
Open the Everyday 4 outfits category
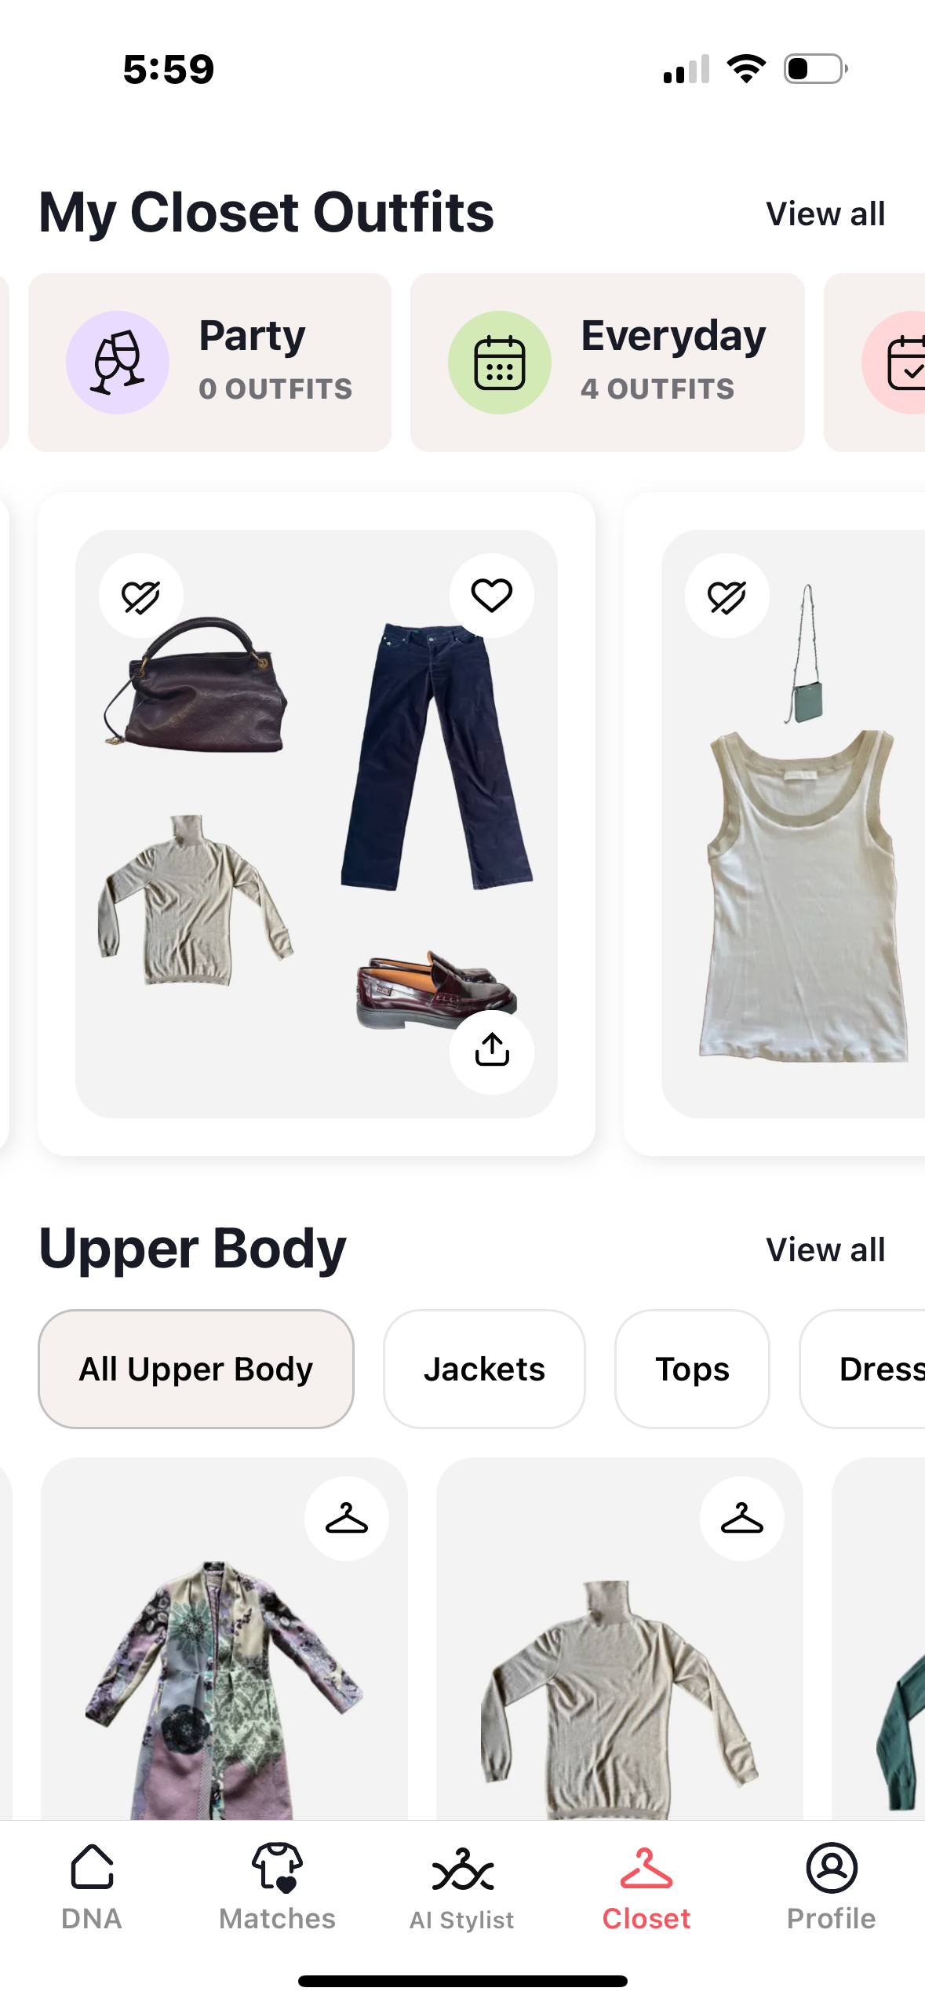click(607, 363)
